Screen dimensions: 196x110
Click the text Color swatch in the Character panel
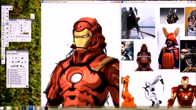(26, 33)
